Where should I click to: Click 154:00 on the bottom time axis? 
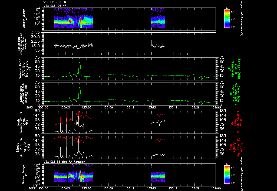[x=216, y=188]
